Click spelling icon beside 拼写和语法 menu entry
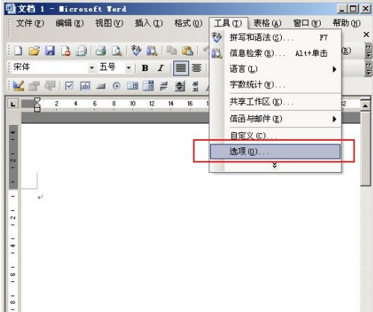Viewport: 373px width, 312px height. 217,37
